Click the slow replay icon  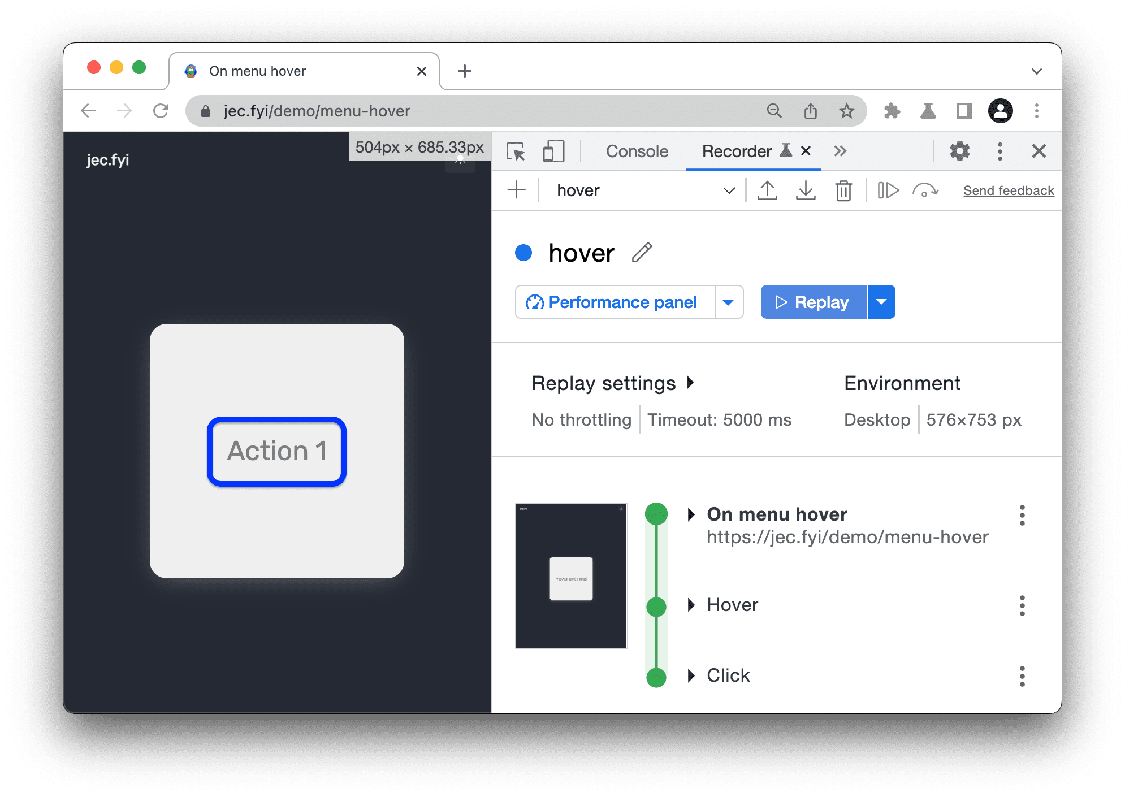pos(927,189)
